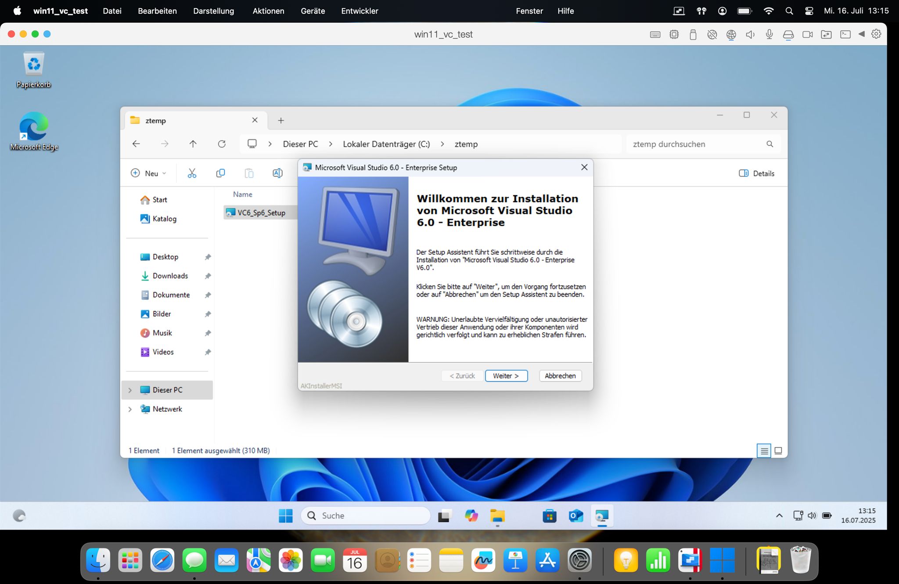Open Bilder in Explorer sidebar
Viewport: 899px width, 584px height.
pos(156,314)
